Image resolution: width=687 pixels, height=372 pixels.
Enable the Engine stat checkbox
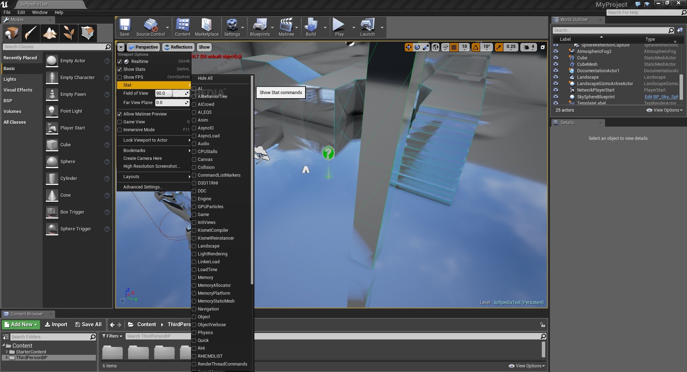click(194, 199)
